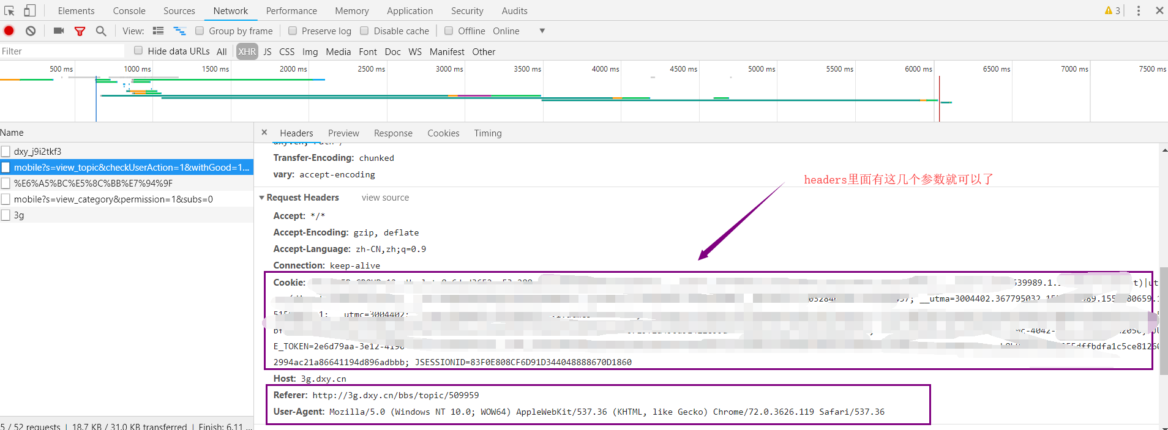Click the scroll-up arrow of the headers pane
Screen dimensions: 1168x430
[1164, 149]
